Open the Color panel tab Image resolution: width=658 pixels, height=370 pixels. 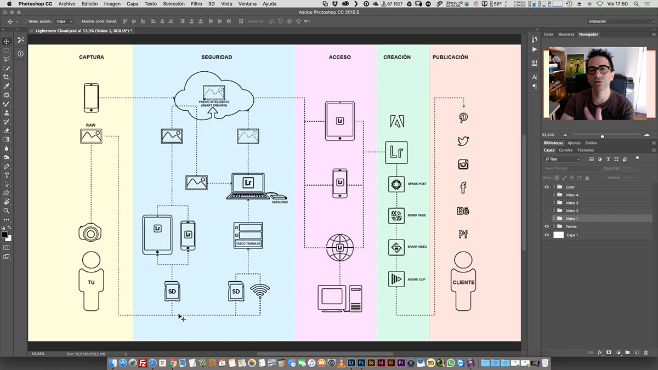pos(548,34)
